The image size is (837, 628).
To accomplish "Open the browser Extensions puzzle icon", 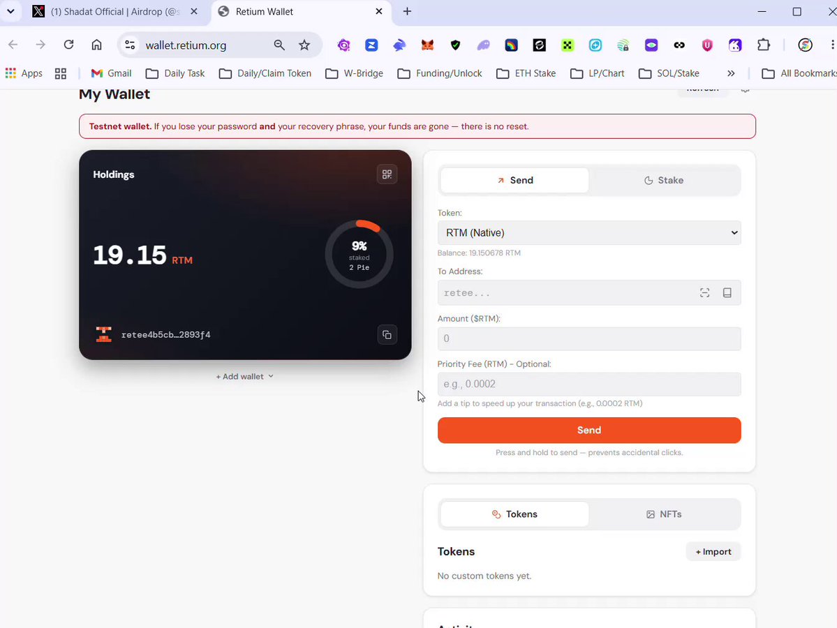I will (x=764, y=45).
